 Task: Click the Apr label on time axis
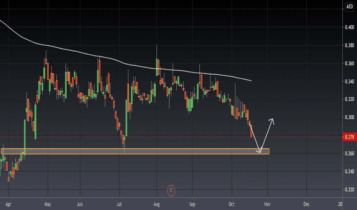click(8, 204)
